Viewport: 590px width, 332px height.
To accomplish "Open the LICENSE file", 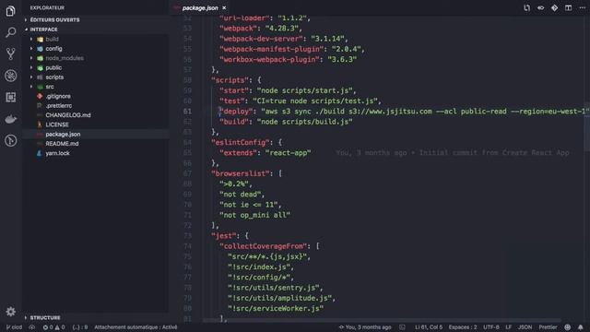I will [57, 125].
